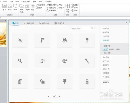Switch to 更多资源 tab
This screenshot has height=103, width=130.
coord(60,23)
